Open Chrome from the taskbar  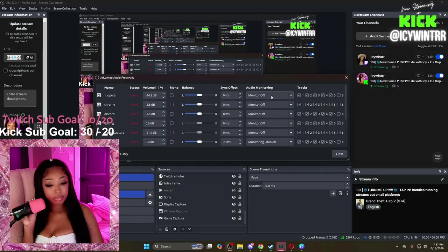click(260, 246)
